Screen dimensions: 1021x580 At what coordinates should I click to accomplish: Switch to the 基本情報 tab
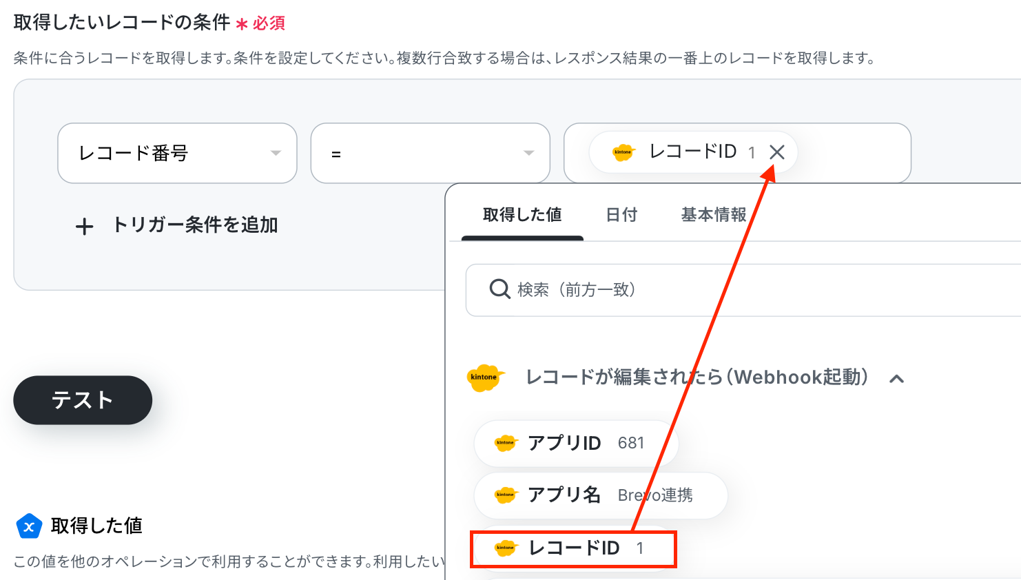(x=714, y=215)
